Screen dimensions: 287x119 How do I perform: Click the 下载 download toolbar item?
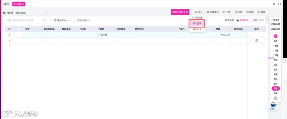(227, 12)
